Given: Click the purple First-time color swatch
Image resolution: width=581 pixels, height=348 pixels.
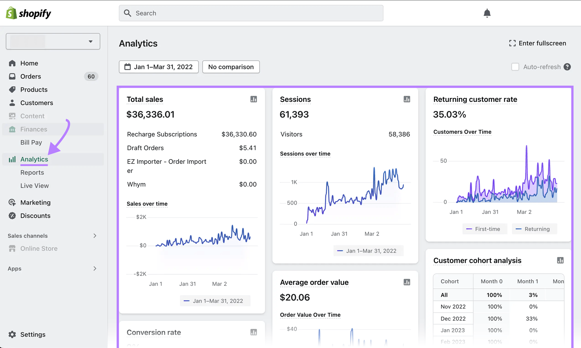Looking at the screenshot, I should tap(469, 229).
